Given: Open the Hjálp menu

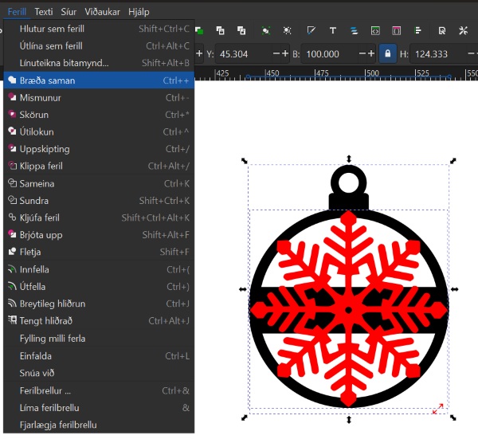Looking at the screenshot, I should pos(139,12).
